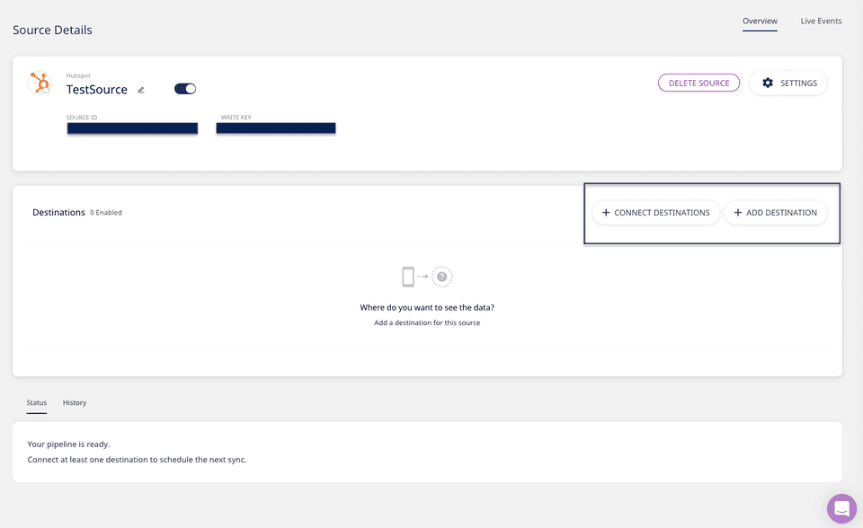Click the plus icon on Add Destination
The image size is (863, 528).
[x=738, y=213]
